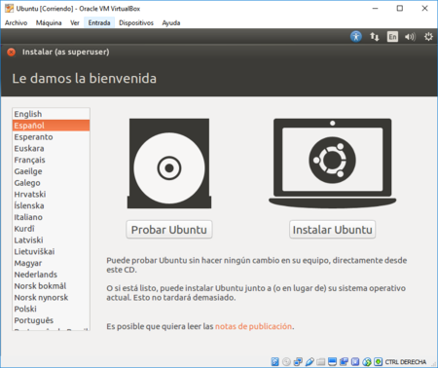Select English in the language list
Viewport: 438px width, 368px height.
pos(51,114)
